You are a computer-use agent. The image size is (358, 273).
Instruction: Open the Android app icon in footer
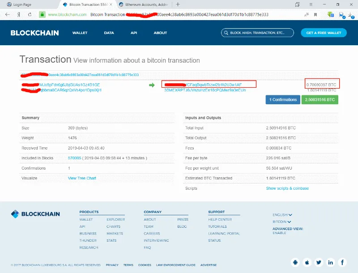coord(295,263)
